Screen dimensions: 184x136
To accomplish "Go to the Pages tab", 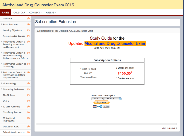I will pos(6,12).
